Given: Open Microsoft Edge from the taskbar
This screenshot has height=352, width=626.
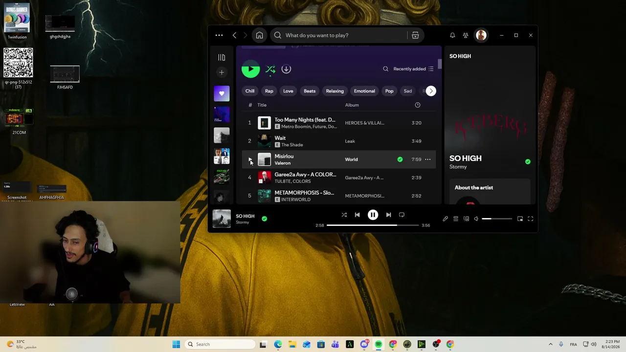Looking at the screenshot, I should (278, 344).
